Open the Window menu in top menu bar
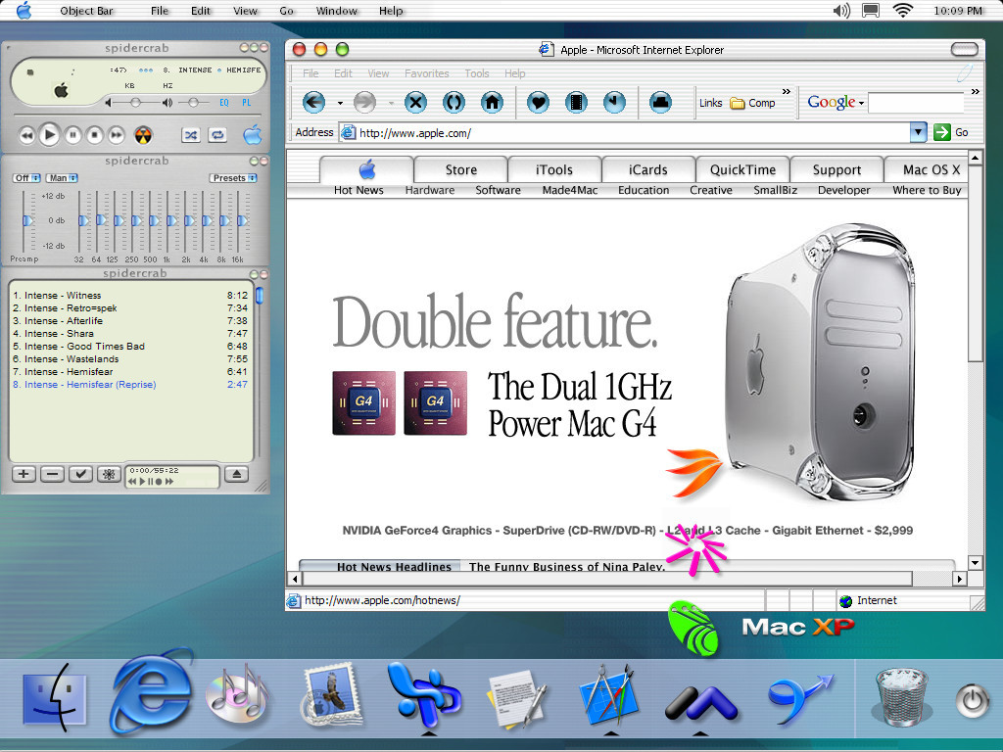The width and height of the screenshot is (1003, 752). pos(337,11)
